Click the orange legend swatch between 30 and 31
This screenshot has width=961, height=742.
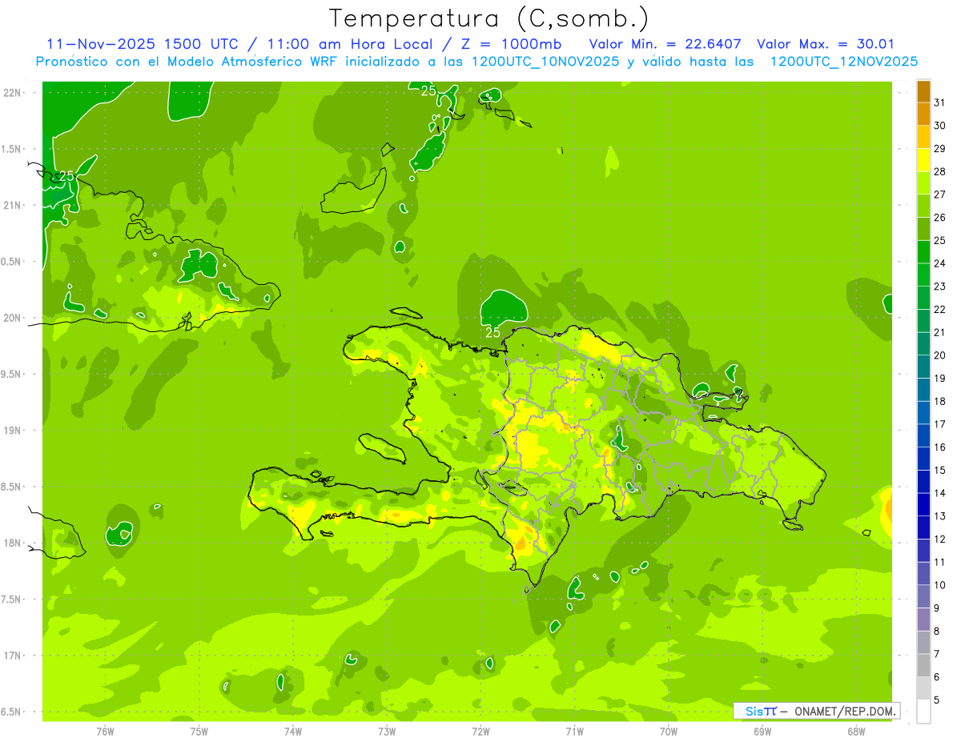[x=923, y=114]
